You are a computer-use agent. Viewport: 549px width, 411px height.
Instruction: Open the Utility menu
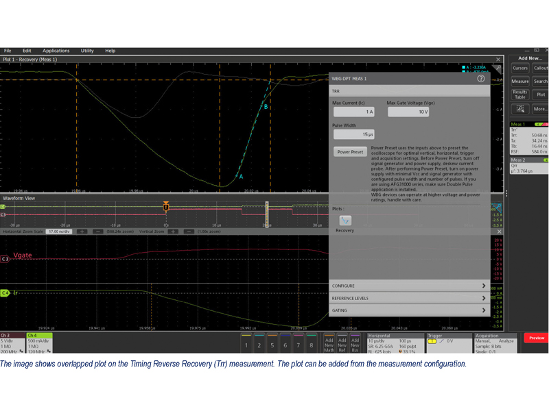point(87,51)
